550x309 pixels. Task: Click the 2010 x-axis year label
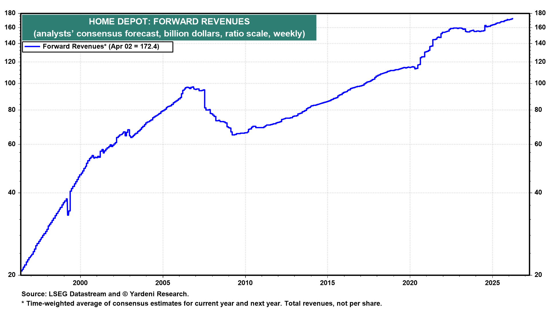(245, 283)
